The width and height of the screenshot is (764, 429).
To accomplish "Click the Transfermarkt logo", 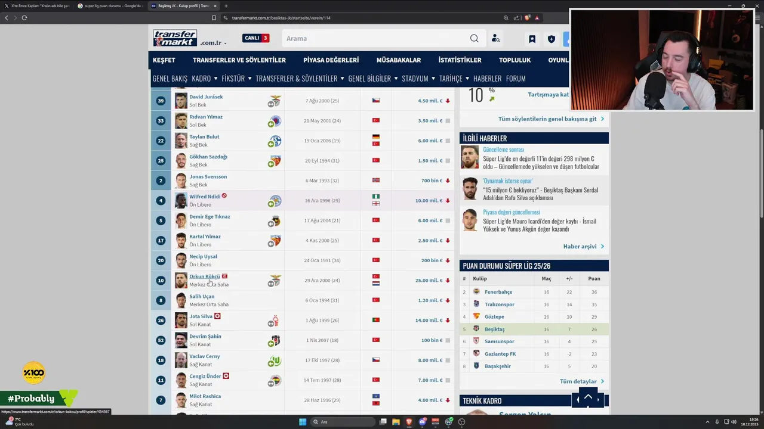I will click(175, 38).
